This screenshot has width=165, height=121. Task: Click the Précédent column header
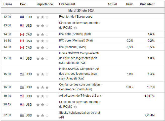click(x=147, y=4)
